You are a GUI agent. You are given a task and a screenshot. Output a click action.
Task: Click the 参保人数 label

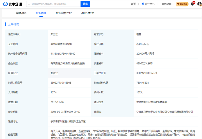tap(99, 92)
